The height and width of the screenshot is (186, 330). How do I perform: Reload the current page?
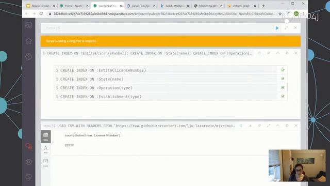(41, 14)
